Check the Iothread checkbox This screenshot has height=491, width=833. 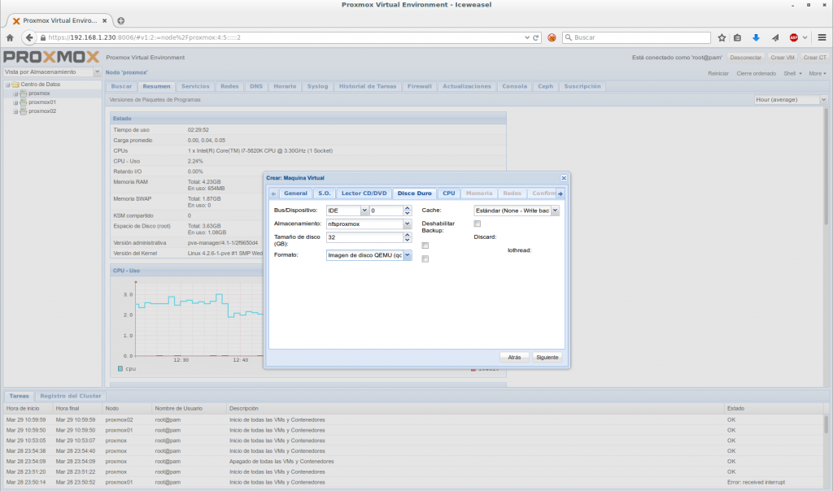coord(425,259)
